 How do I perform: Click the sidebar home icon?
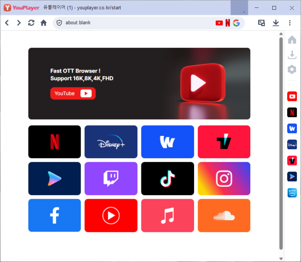(292, 40)
